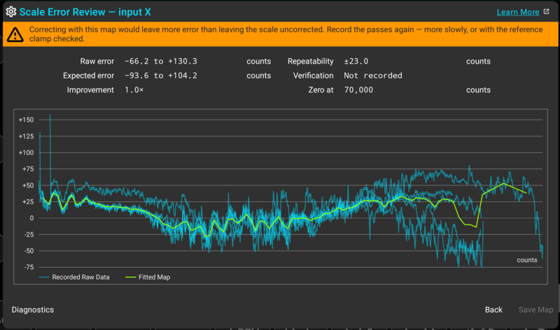The width and height of the screenshot is (560, 330).
Task: Click the external link icon after Learn More
Action: pyautogui.click(x=547, y=12)
